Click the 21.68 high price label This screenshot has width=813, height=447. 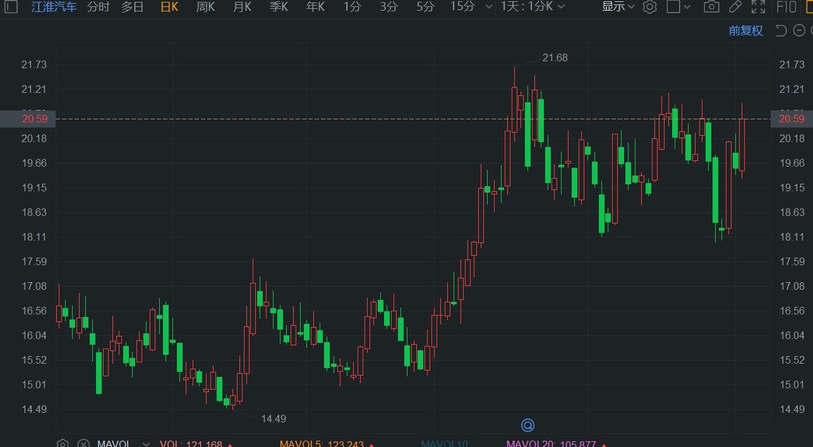[x=555, y=57]
